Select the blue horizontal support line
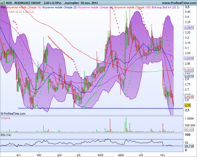Viewport: 197px width, 157px height. tap(101, 108)
